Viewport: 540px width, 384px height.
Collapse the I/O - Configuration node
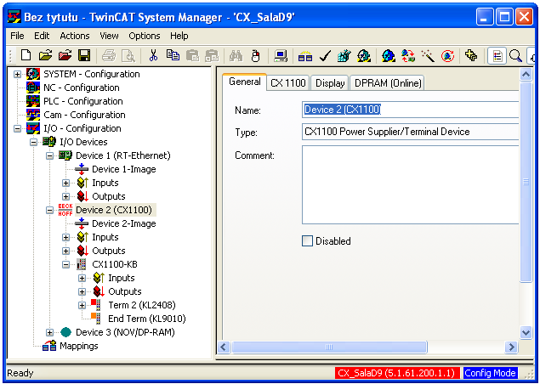(17, 128)
